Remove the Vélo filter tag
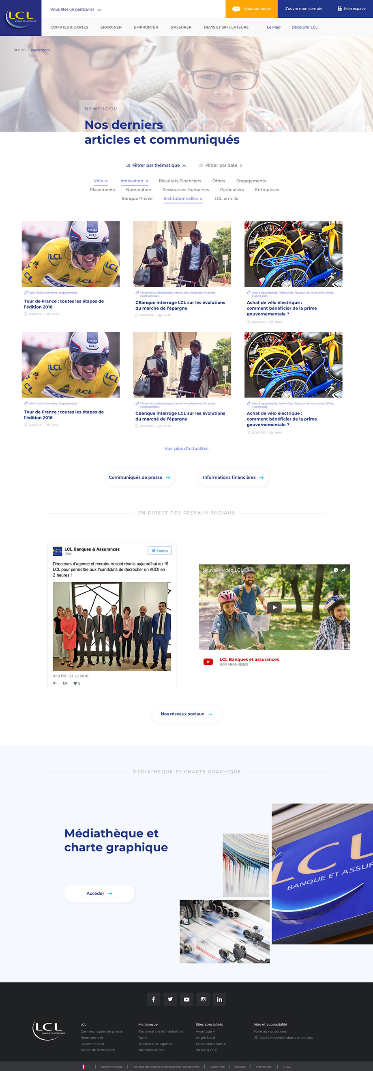The height and width of the screenshot is (1071, 373). pos(106,181)
